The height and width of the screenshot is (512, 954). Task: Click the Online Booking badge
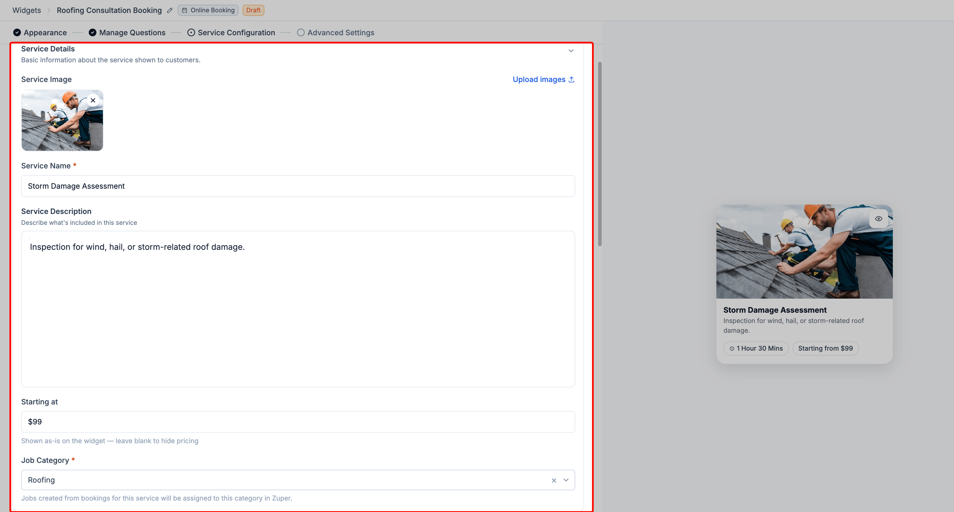pyautogui.click(x=208, y=10)
